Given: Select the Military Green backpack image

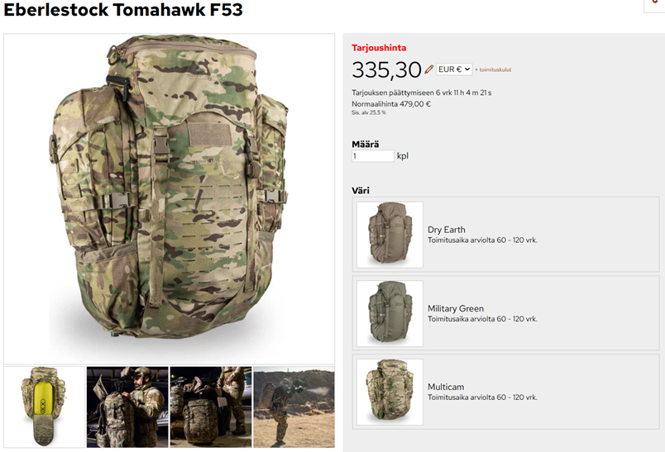Looking at the screenshot, I should click(390, 313).
